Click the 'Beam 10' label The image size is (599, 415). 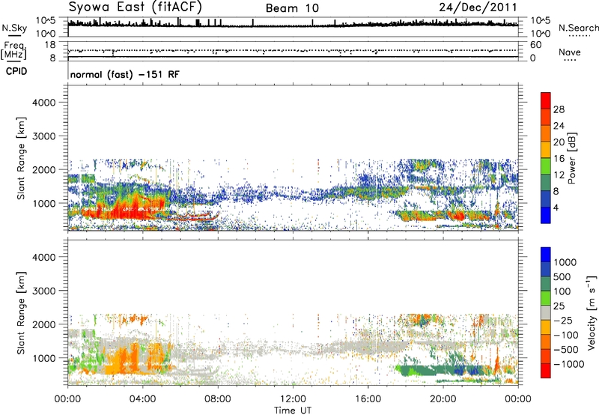coord(292,8)
